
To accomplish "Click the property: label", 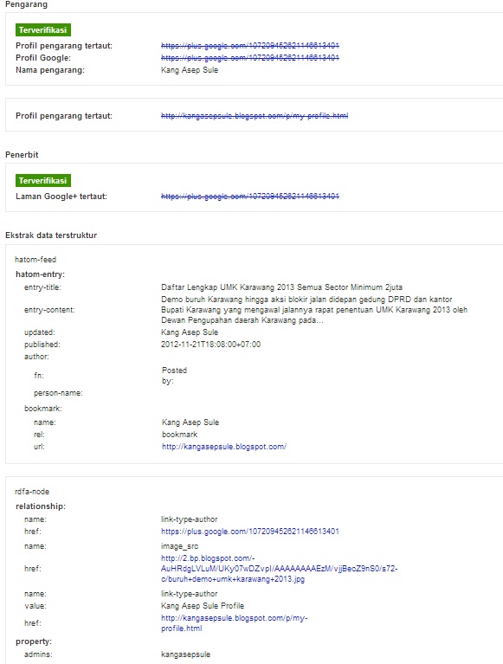I will pyautogui.click(x=34, y=641).
